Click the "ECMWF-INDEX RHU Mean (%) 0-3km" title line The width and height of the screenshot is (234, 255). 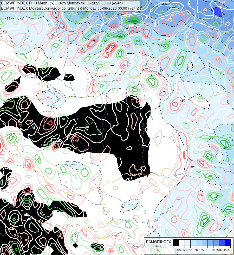pos(62,3)
